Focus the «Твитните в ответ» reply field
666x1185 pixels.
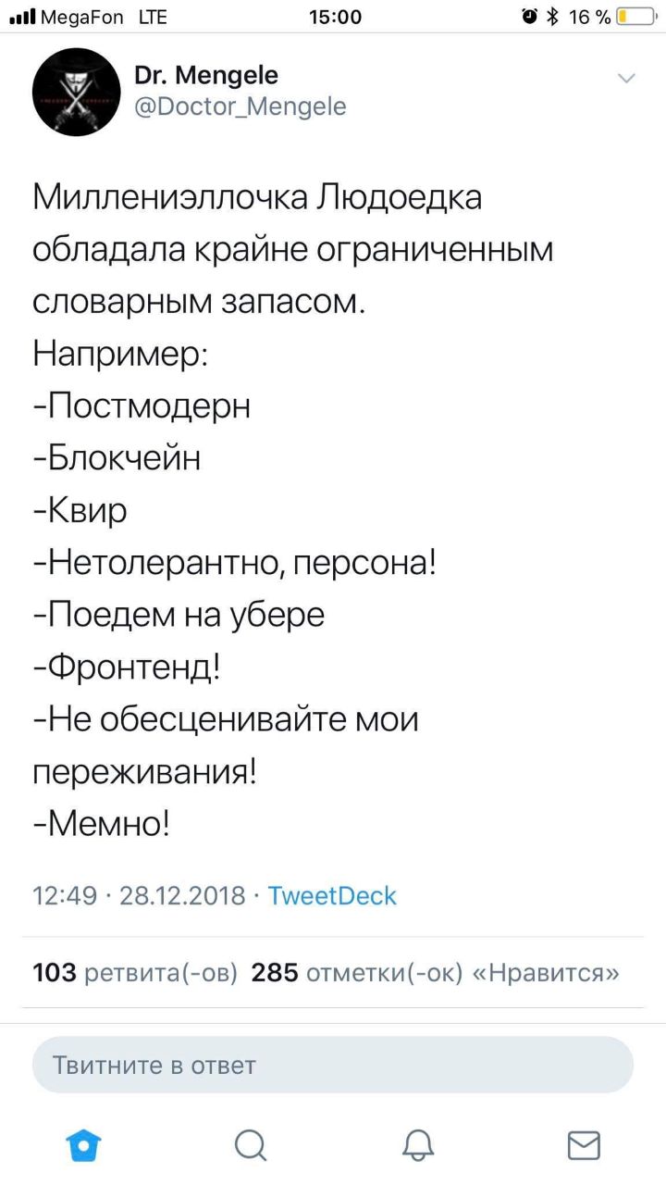(333, 1065)
